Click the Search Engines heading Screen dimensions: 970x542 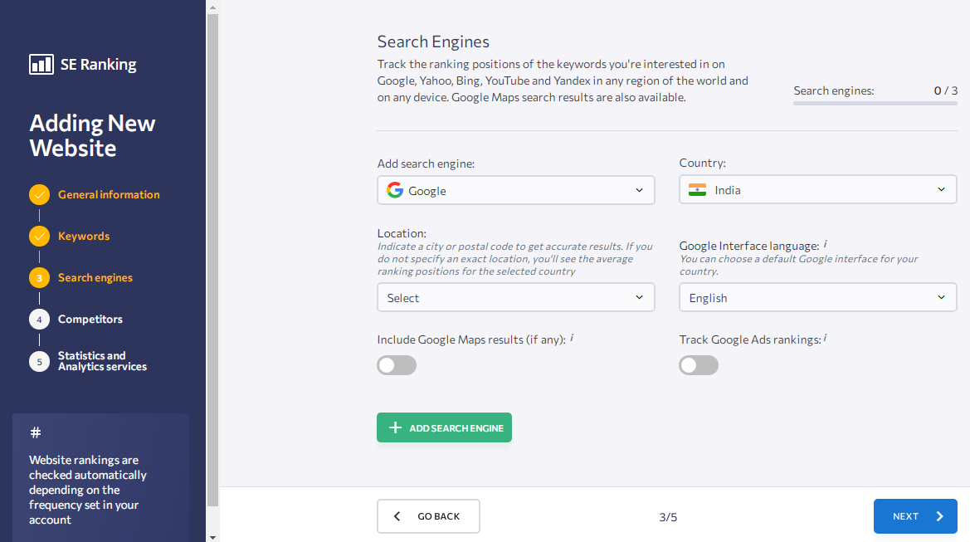pos(433,42)
